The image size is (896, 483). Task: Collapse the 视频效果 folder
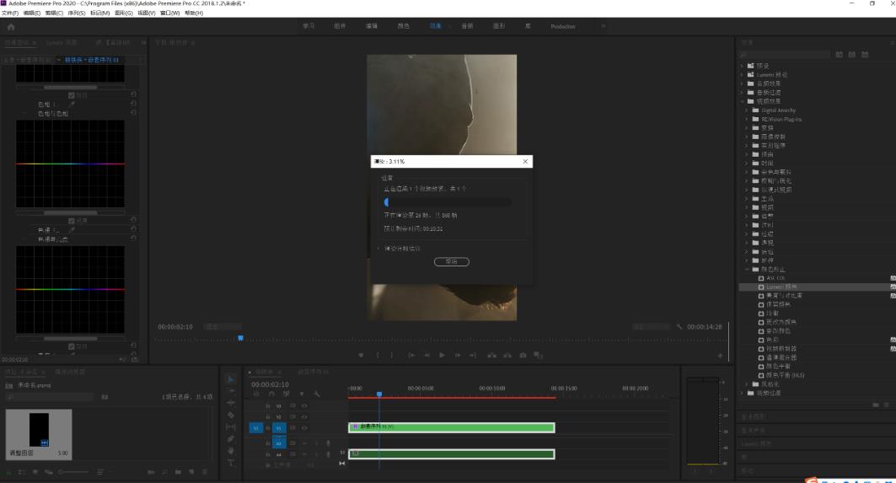pyautogui.click(x=743, y=101)
